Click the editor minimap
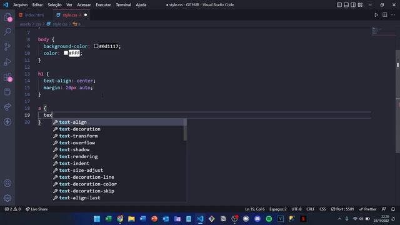400x225 pixels. click(x=382, y=31)
